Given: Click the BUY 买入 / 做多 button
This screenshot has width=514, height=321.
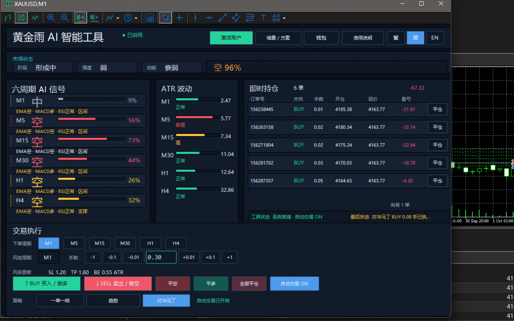Looking at the screenshot, I should point(46,284).
